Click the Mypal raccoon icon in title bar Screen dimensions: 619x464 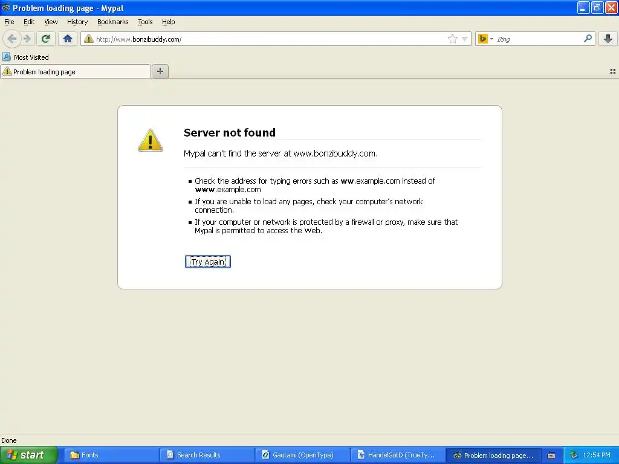(x=6, y=7)
